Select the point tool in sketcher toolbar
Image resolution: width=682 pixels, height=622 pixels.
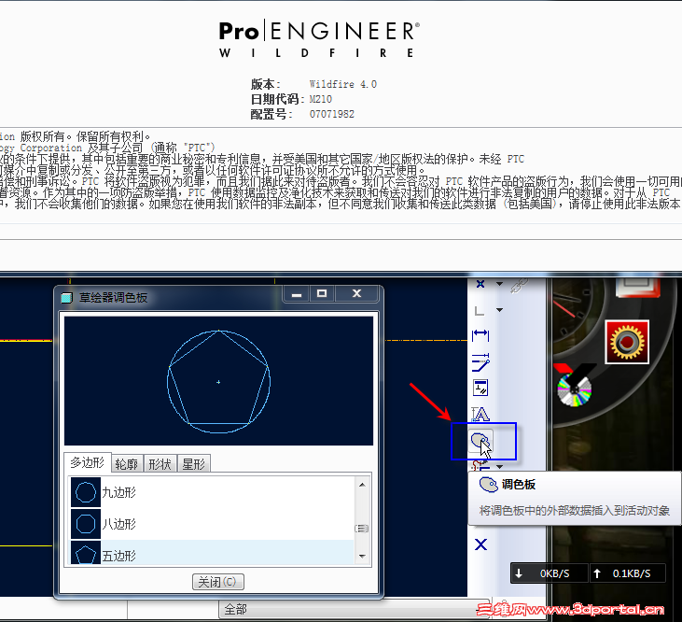click(480, 284)
